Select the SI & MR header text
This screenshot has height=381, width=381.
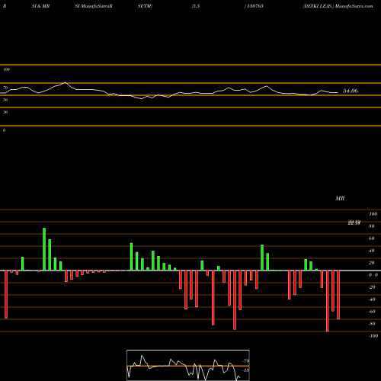(40, 6)
